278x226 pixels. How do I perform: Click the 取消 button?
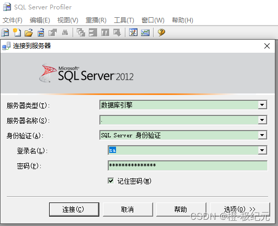(128, 209)
